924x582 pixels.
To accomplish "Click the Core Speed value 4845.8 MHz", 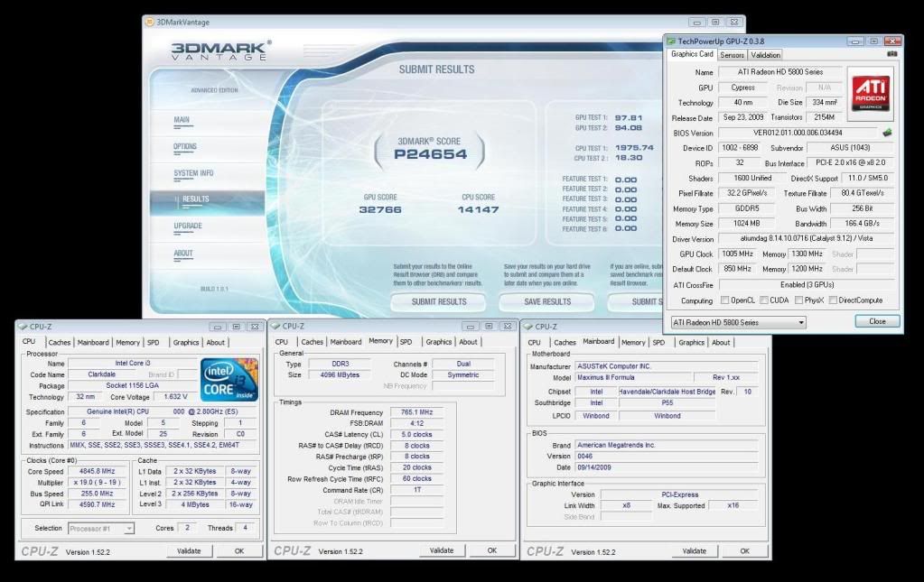I will tap(98, 471).
